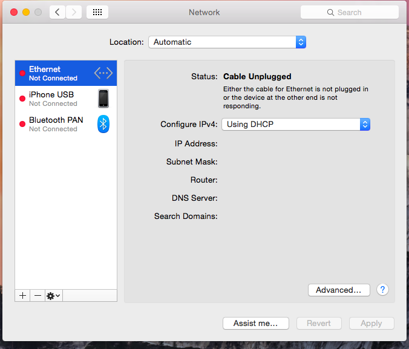Screen dimensions: 409x349
Task: Click the Search Domains label
Action: pos(186,216)
